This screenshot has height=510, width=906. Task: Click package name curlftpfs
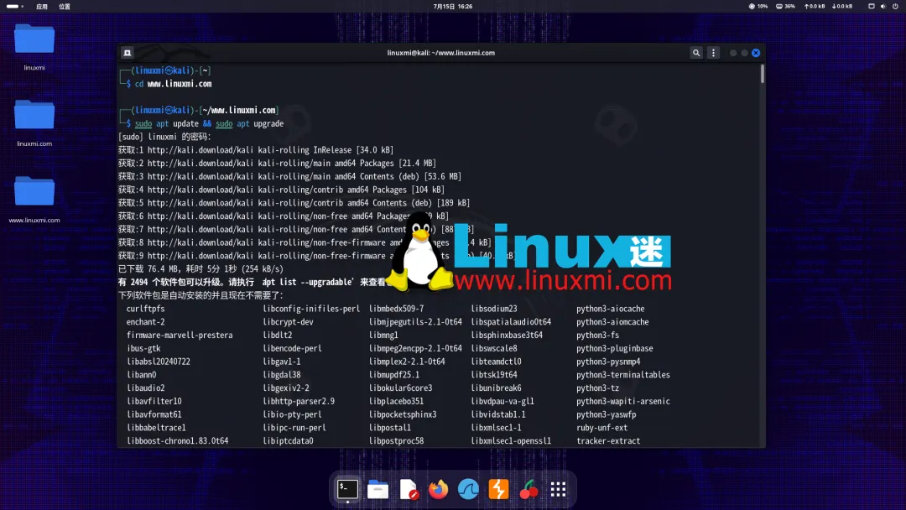(x=146, y=309)
